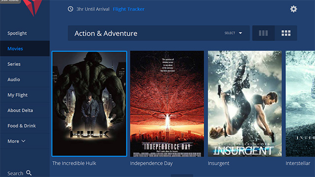This screenshot has height=177, width=315.
Task: Switch to three-column view
Action: coord(263,33)
